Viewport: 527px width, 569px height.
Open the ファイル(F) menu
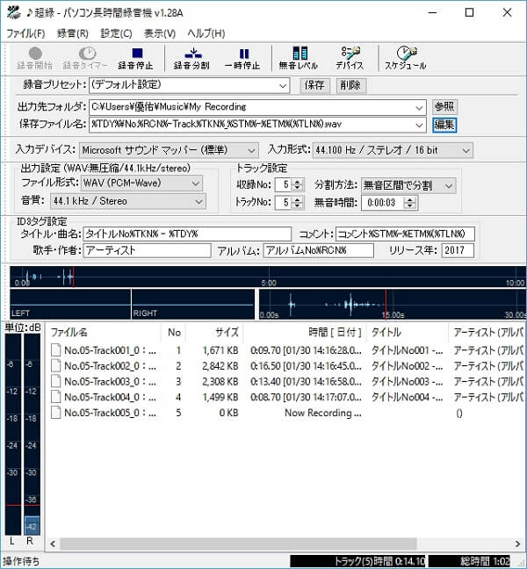pyautogui.click(x=25, y=33)
